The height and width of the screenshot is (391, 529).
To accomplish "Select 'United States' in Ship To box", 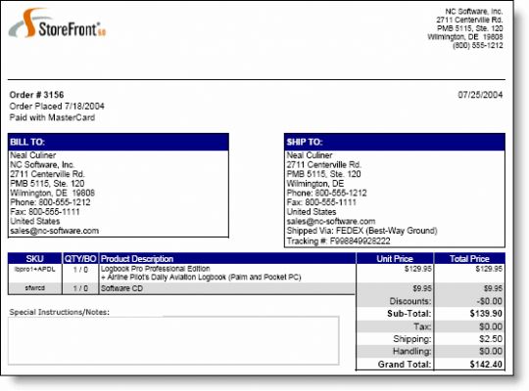I will tap(312, 212).
